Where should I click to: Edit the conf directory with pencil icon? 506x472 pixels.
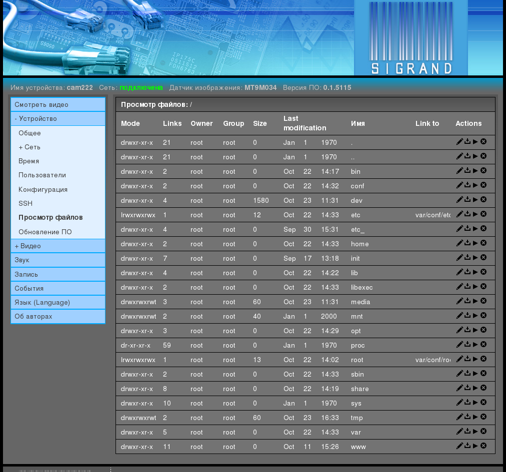click(459, 185)
